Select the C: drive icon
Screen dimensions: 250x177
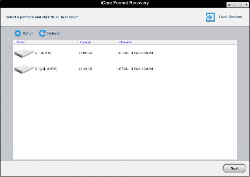point(24,53)
